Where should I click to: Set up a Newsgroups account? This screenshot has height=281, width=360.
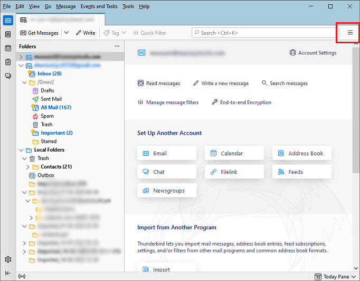(167, 191)
